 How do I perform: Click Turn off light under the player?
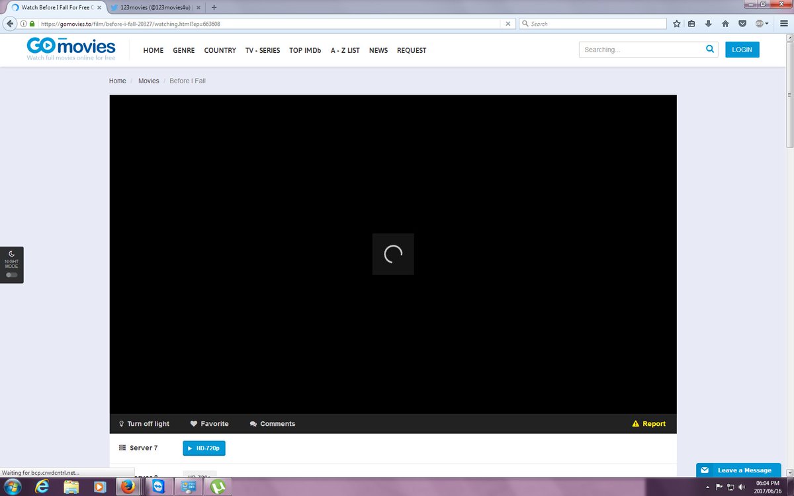click(144, 424)
